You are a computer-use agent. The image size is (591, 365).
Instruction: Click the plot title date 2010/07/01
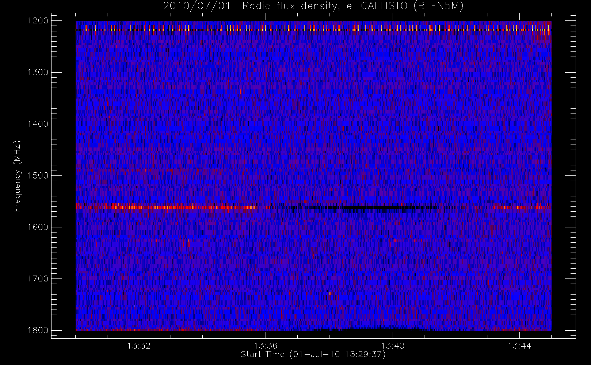pos(197,6)
